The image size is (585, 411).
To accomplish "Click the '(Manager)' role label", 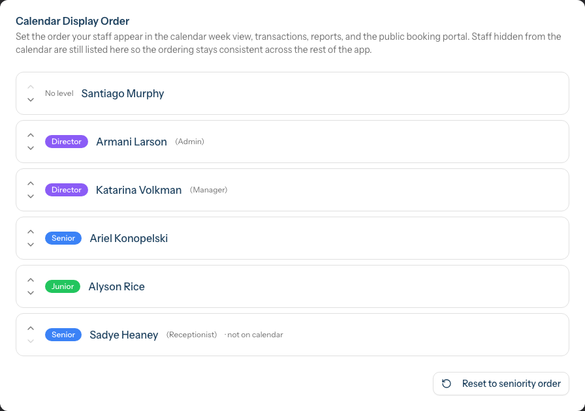I will point(208,190).
